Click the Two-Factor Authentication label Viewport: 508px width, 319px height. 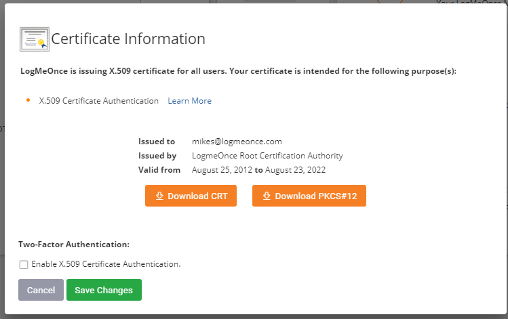[x=74, y=244]
